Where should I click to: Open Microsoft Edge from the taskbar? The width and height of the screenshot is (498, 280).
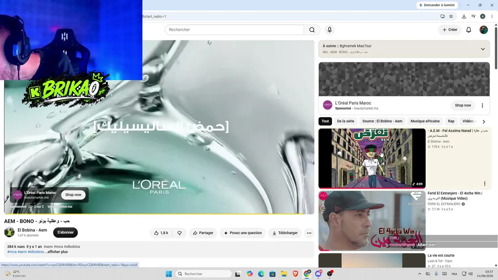[x=261, y=274]
